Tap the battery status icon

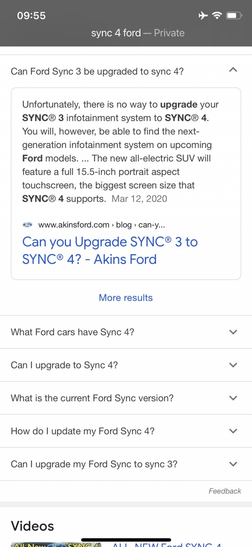pyautogui.click(x=234, y=15)
